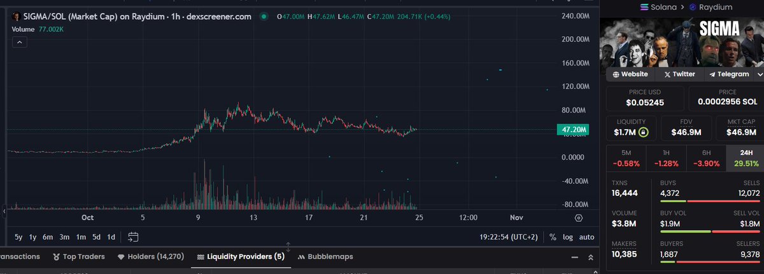Set chart range to 1m
The width and height of the screenshot is (764, 274).
pos(81,237)
